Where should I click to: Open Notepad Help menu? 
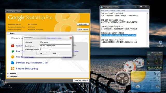[123, 11]
